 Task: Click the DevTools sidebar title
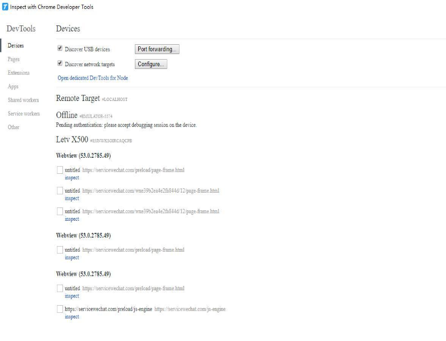pyautogui.click(x=21, y=29)
